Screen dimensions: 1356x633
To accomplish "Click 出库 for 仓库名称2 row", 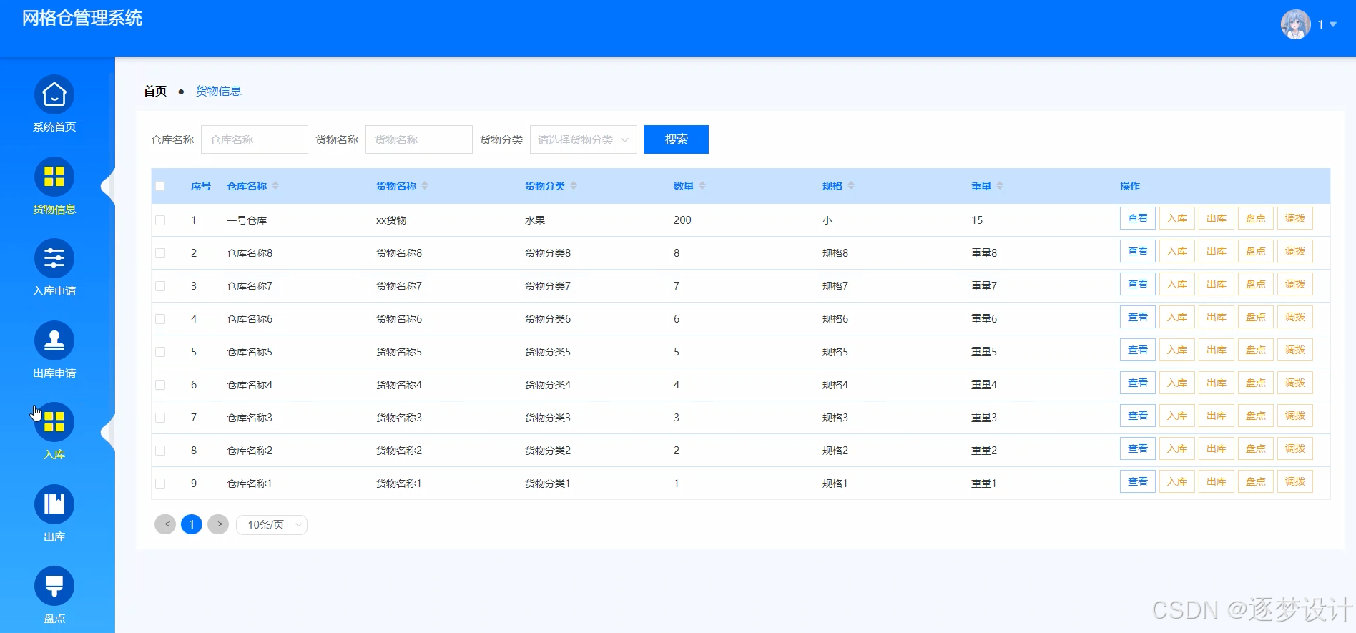I will (1217, 448).
